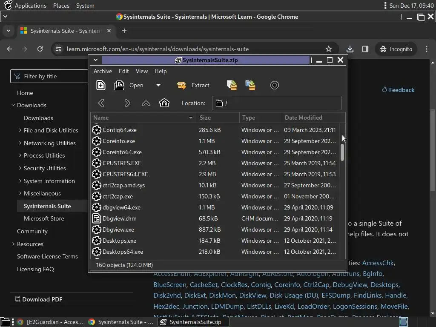The width and height of the screenshot is (436, 327).
Task: Open Chrome downloads icon
Action: tap(350, 49)
